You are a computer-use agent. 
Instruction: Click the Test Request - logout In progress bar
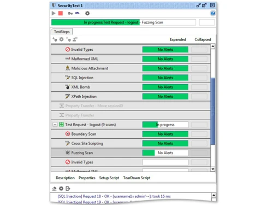click(165, 125)
